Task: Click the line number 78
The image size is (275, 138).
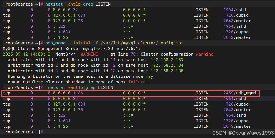Action: [x=133, y=54]
